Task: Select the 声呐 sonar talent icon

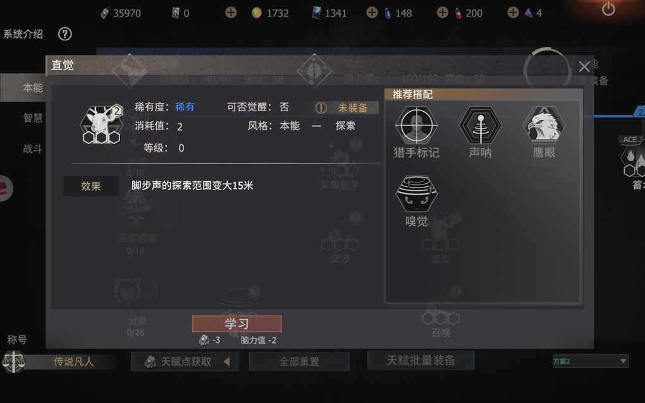Action: tap(480, 125)
